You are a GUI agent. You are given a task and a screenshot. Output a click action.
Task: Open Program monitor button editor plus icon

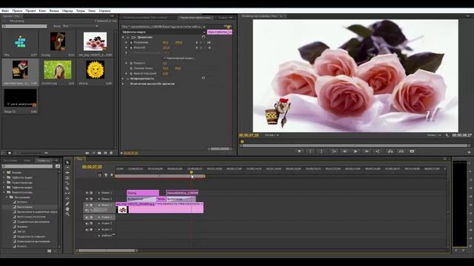tap(469, 152)
